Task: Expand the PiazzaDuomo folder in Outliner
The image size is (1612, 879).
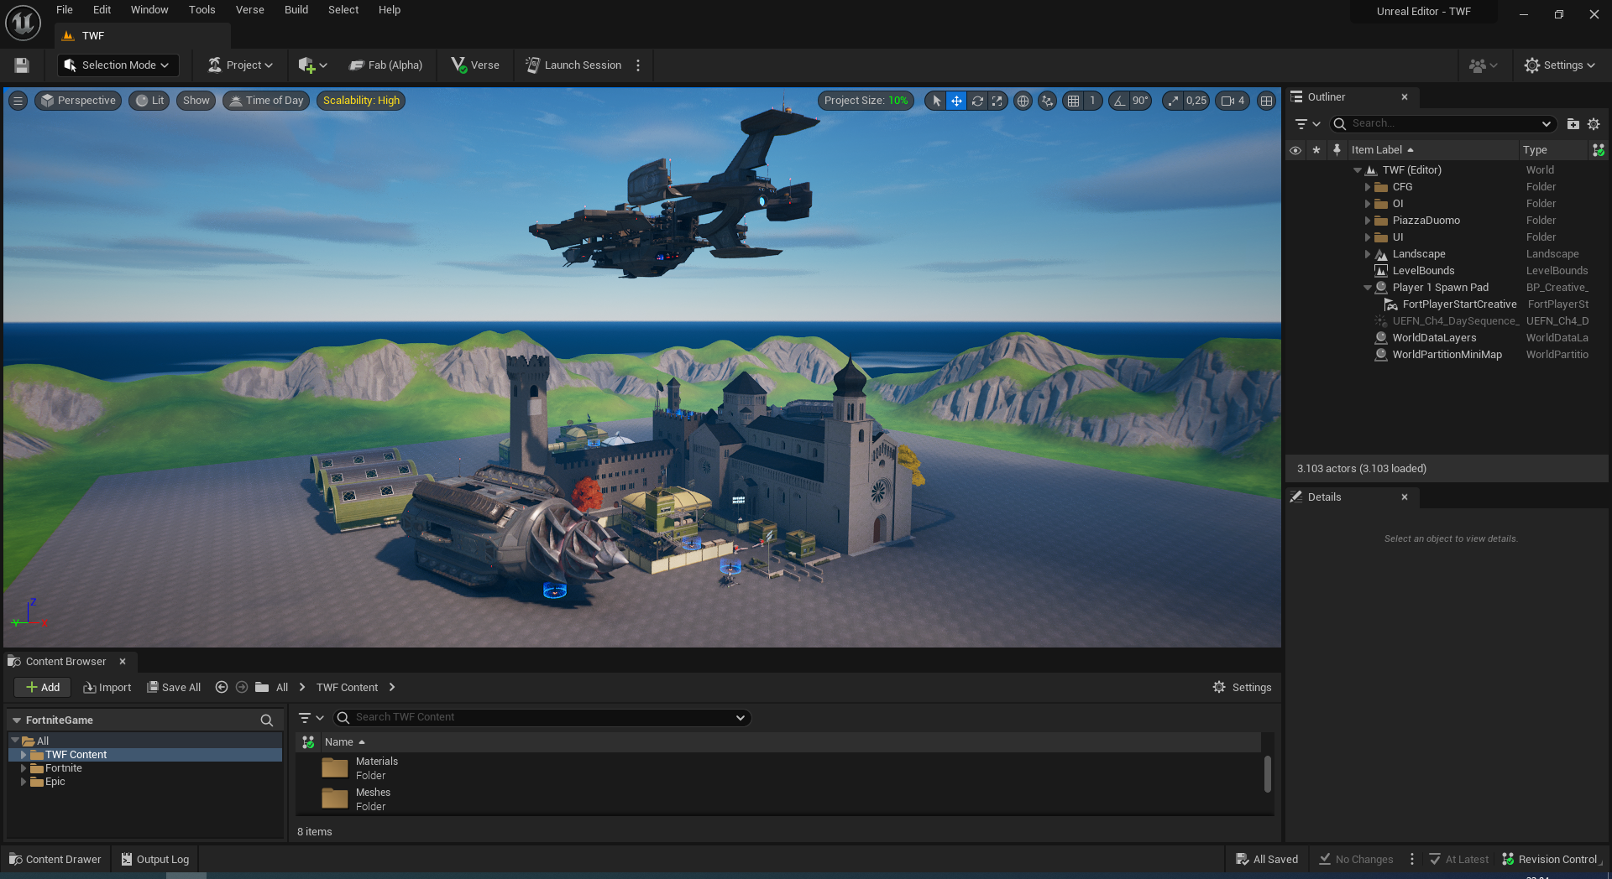Action: (x=1368, y=221)
